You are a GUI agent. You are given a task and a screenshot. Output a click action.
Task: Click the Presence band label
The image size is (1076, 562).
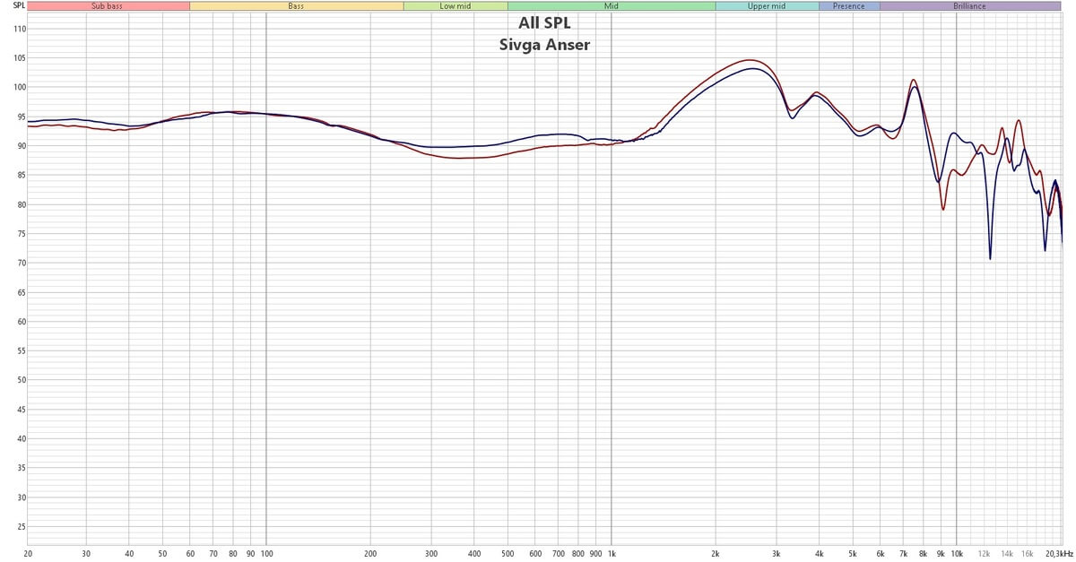pyautogui.click(x=849, y=6)
